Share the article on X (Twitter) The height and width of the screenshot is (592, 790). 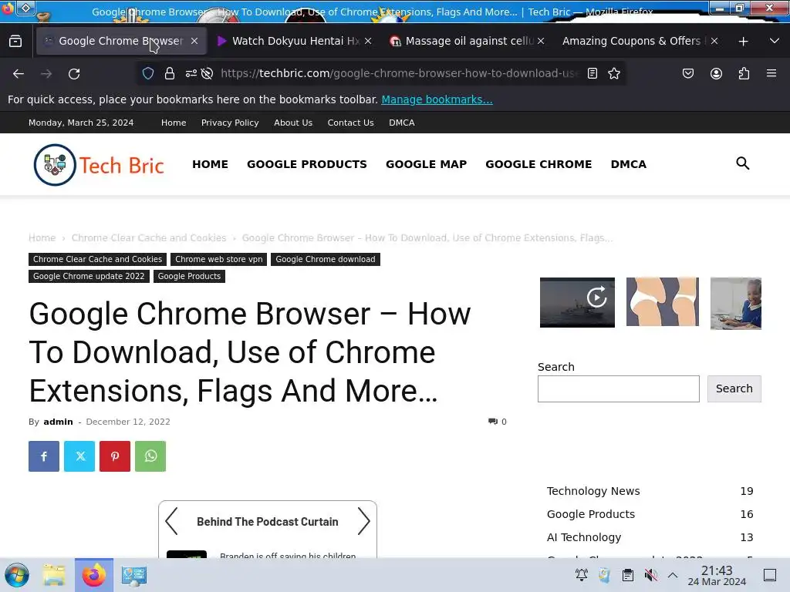(x=79, y=456)
